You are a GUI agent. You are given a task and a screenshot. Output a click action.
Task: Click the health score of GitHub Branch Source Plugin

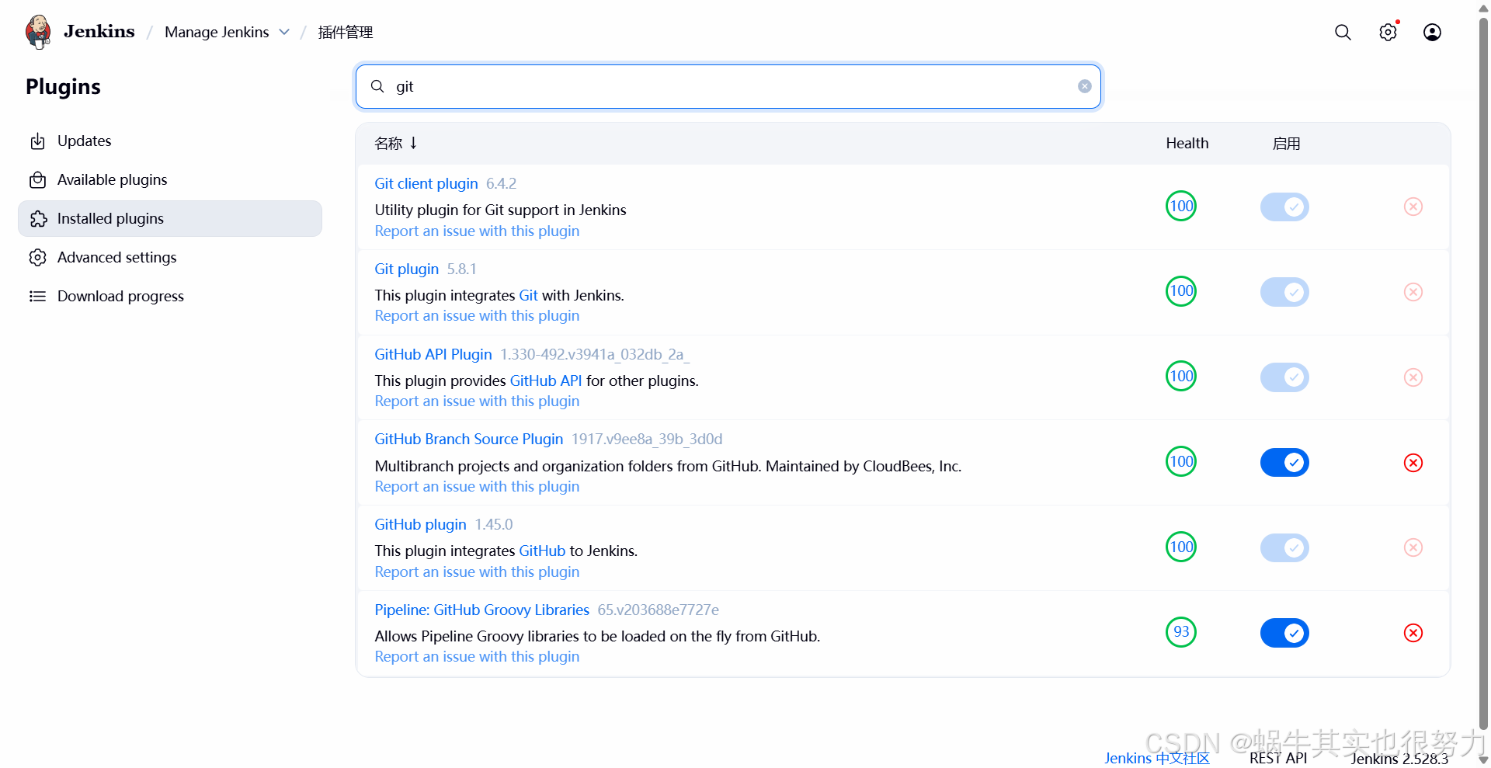click(1181, 461)
